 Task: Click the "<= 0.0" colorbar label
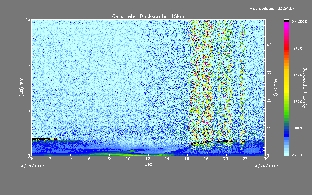click(300, 155)
